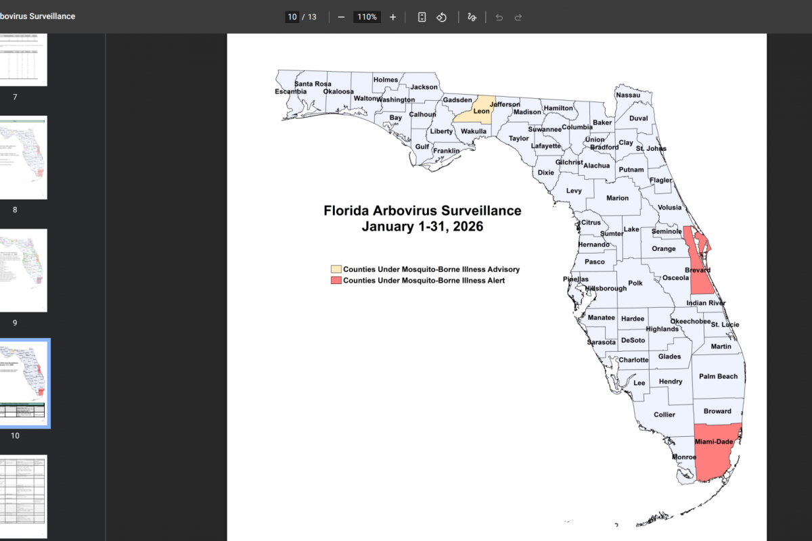Click the fit to page icon
This screenshot has width=812, height=541.
click(x=422, y=17)
